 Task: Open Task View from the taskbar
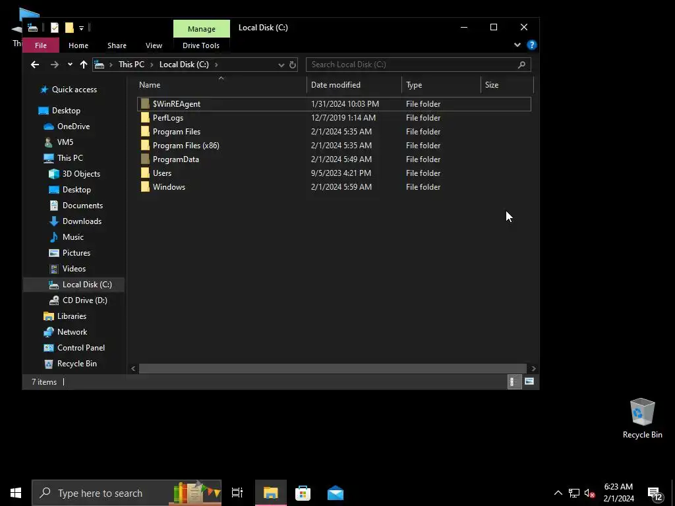click(237, 493)
